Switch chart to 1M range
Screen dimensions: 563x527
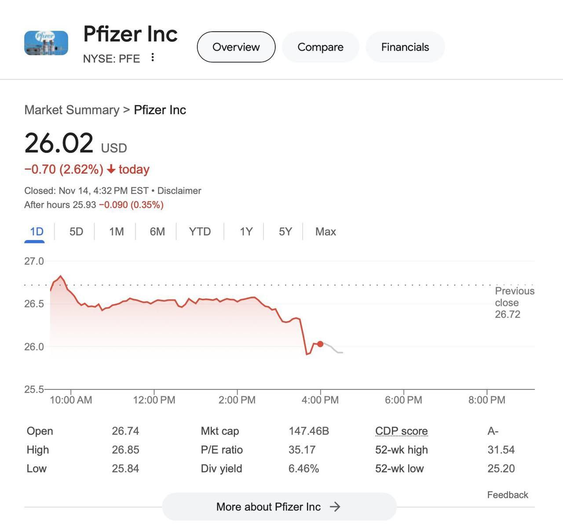tap(117, 232)
